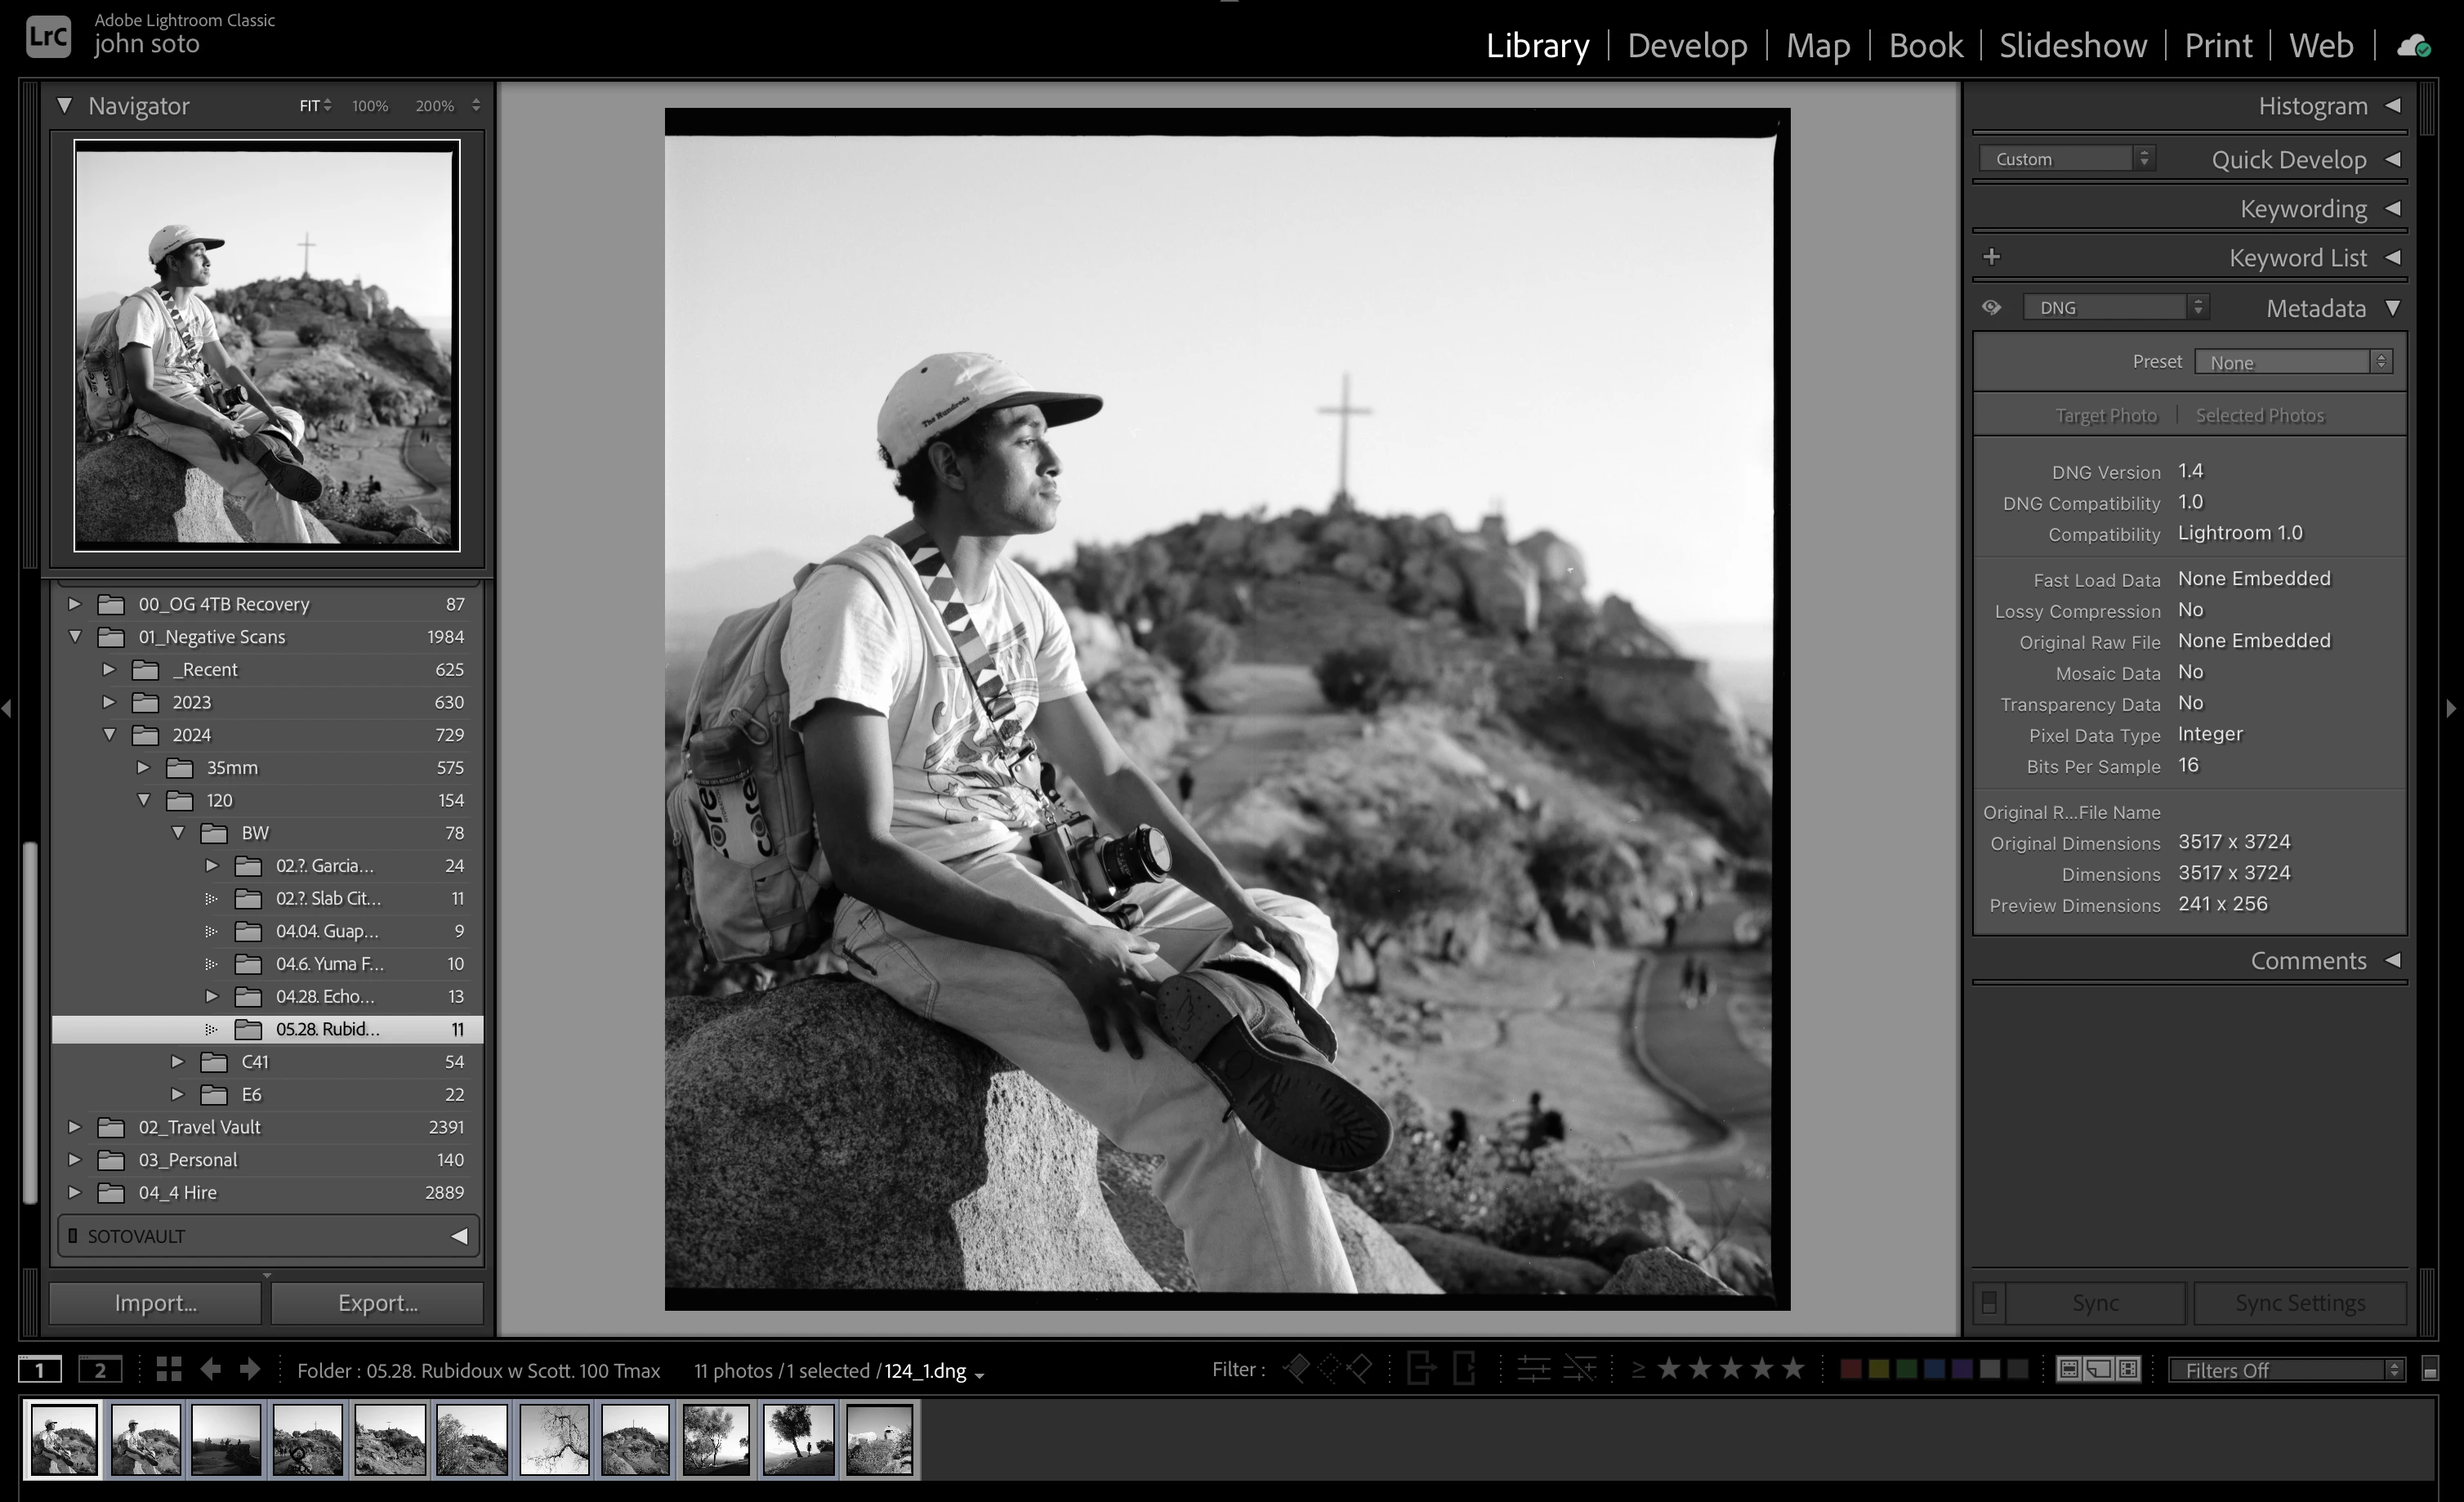This screenshot has height=1502, width=2464.
Task: Open the metadata Preset None dropdown
Action: [2292, 362]
